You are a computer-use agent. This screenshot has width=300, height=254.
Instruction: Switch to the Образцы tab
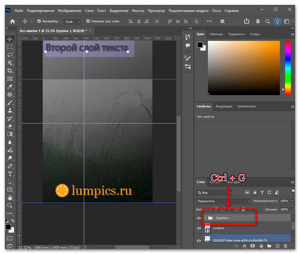point(216,34)
